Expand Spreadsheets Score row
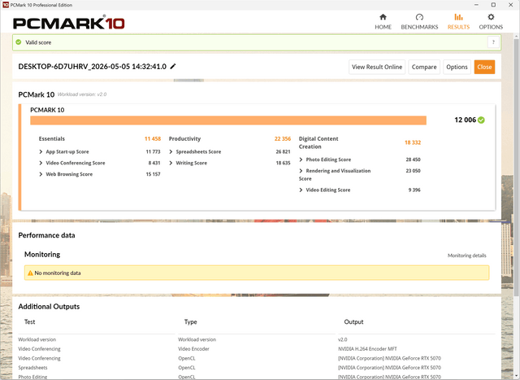This screenshot has width=520, height=380. click(x=171, y=152)
